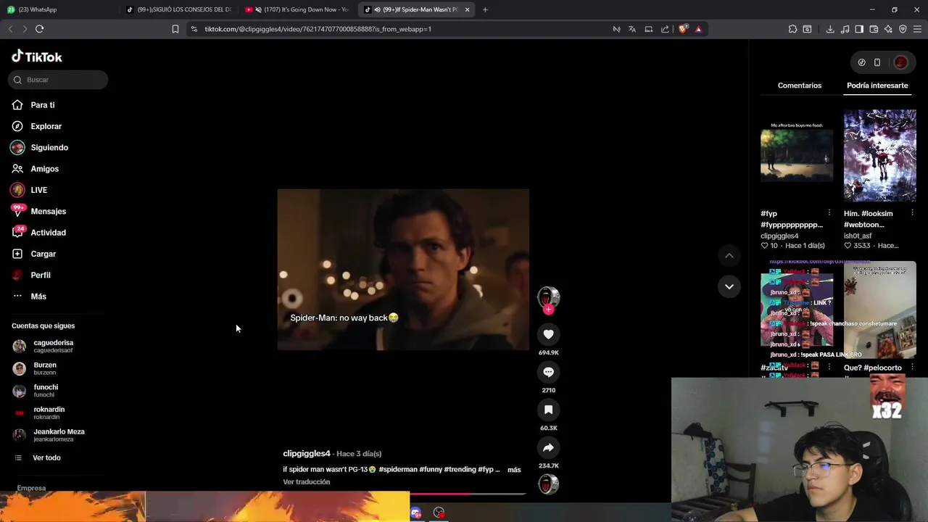Image resolution: width=928 pixels, height=522 pixels.
Task: Seek on the video progress bar
Action: point(403,494)
